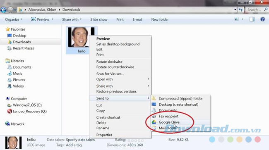Click the Videos library icon
This screenshot has height=150, width=269.
tap(10, 86)
